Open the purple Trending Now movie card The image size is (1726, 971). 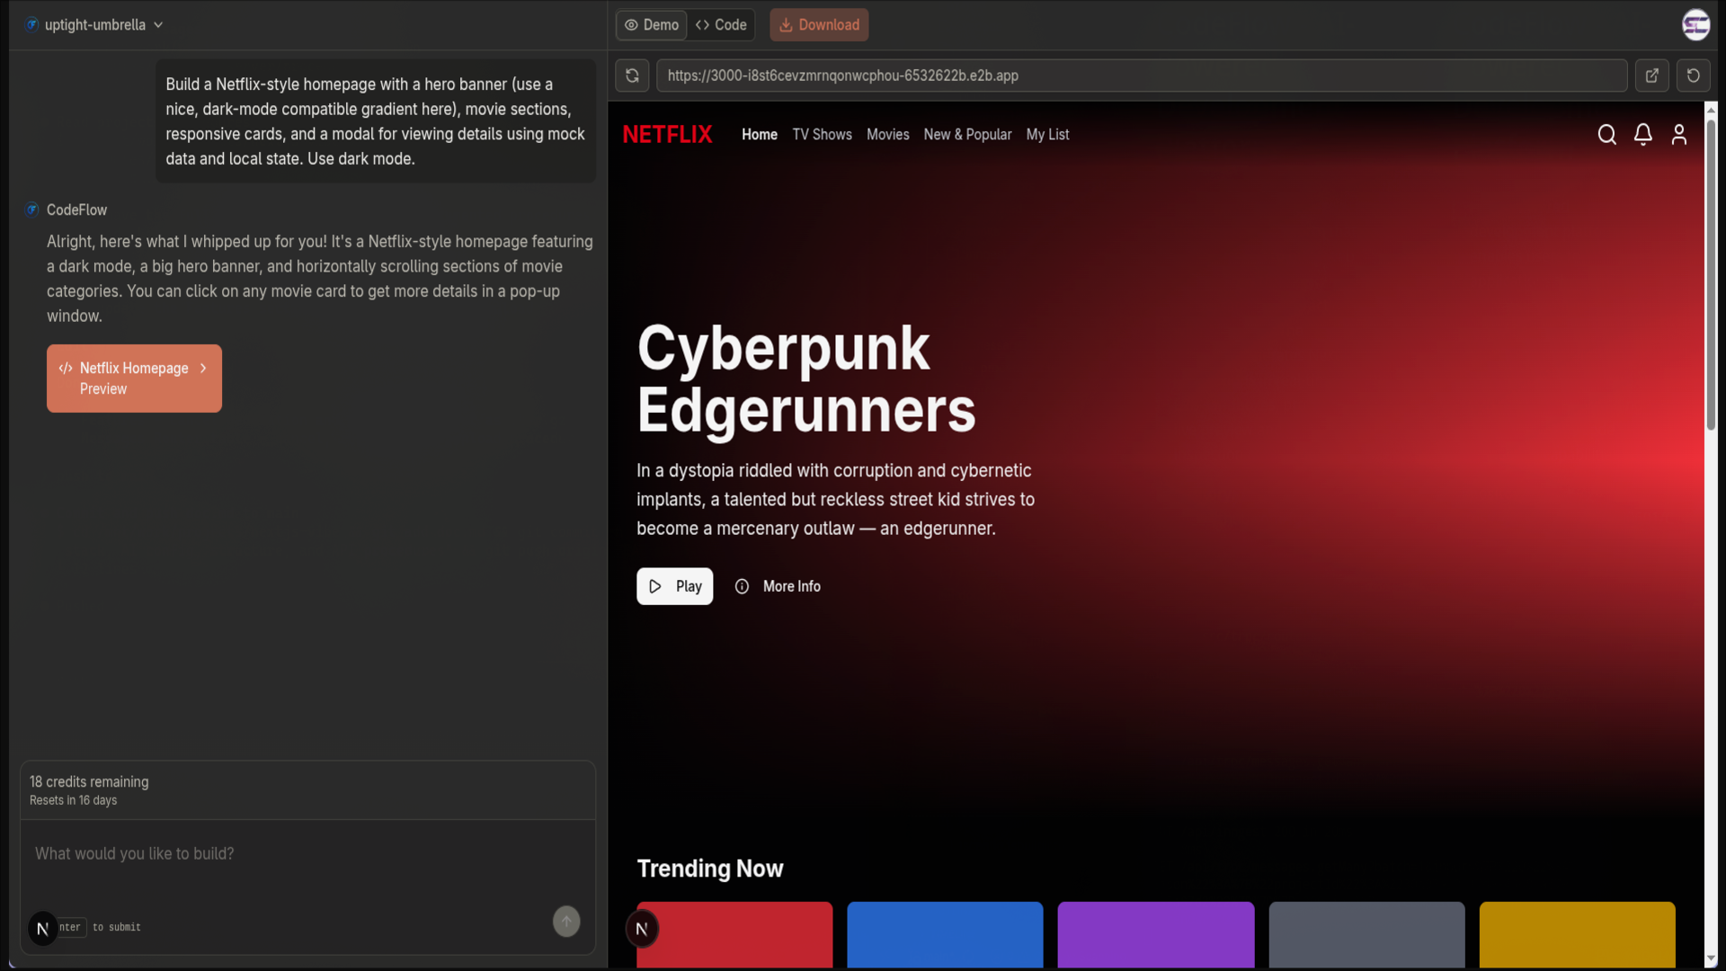coord(1156,935)
